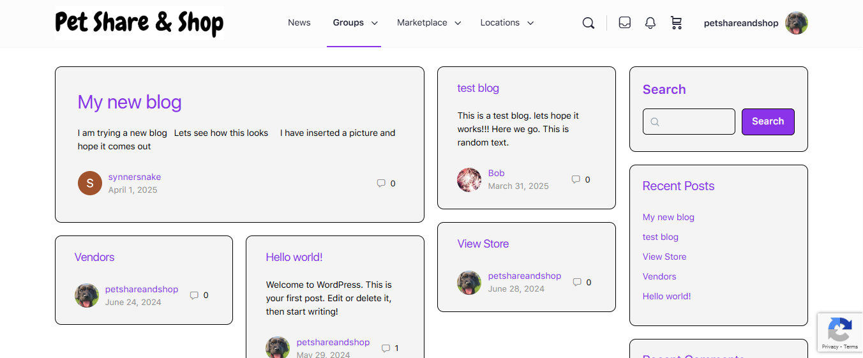Click the March 31, 2025 date text
This screenshot has width=863, height=358.
pos(518,186)
